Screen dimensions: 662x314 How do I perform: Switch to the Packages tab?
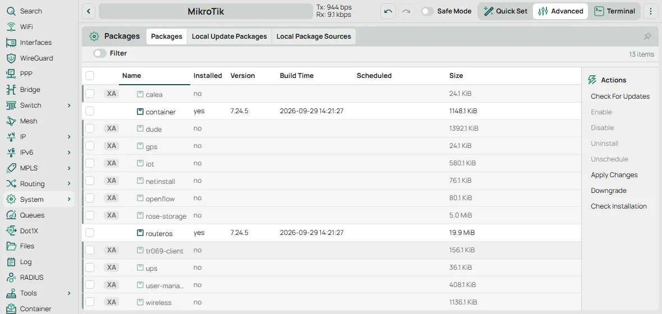167,36
